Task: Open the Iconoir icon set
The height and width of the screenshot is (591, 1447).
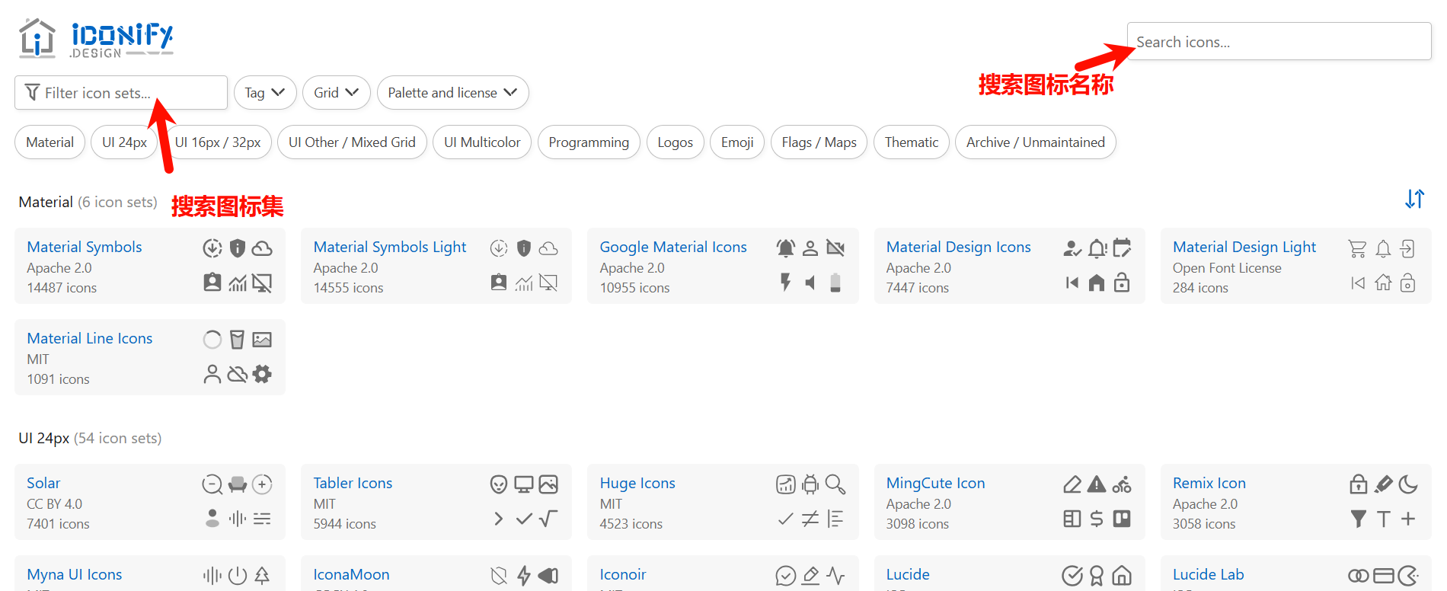Action: click(x=623, y=574)
